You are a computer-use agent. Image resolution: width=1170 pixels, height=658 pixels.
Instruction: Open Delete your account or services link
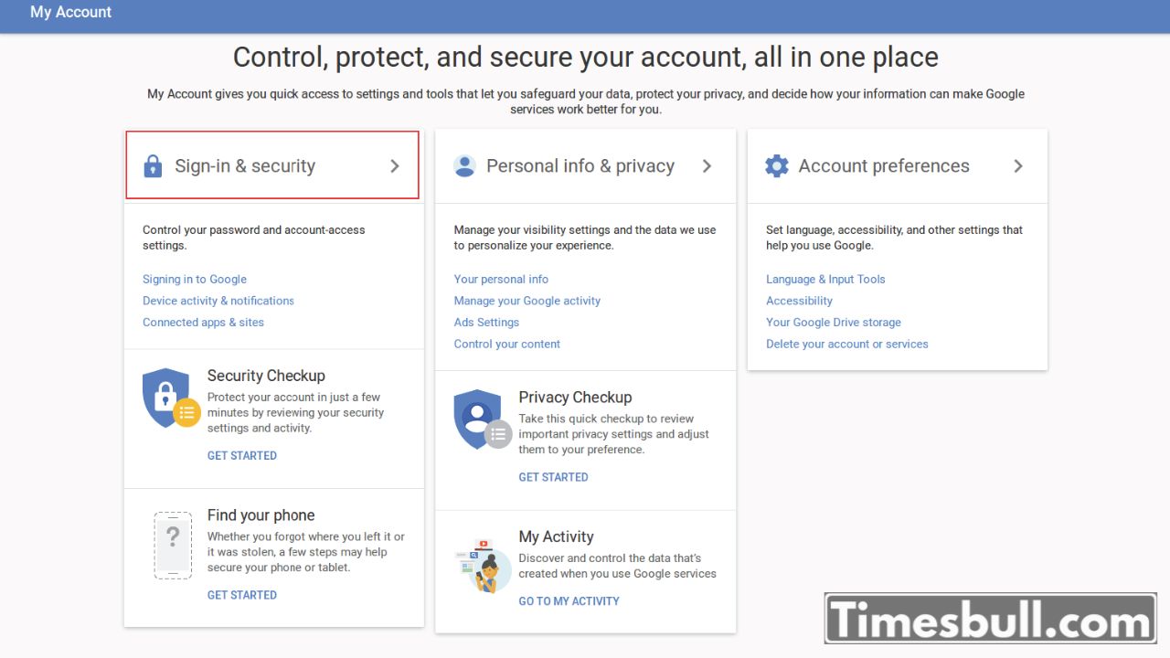(x=847, y=345)
